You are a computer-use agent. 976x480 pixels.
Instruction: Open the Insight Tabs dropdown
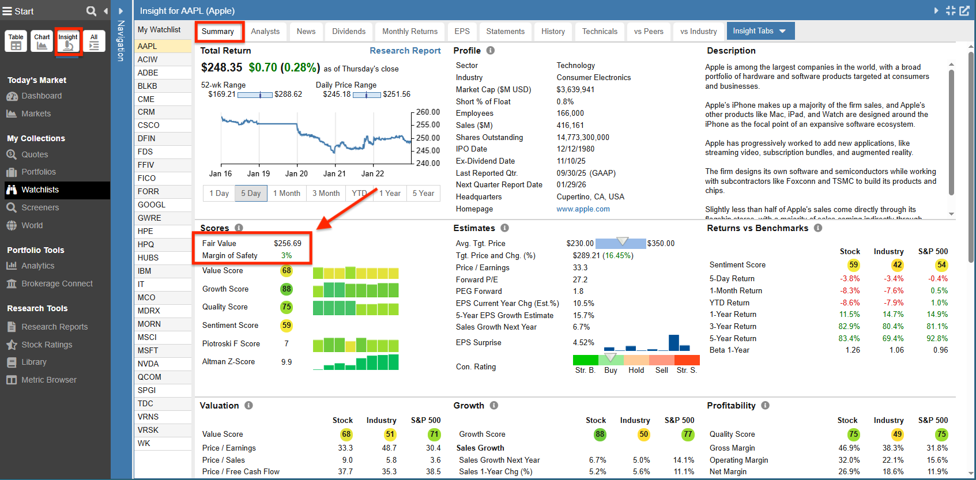[x=760, y=31]
